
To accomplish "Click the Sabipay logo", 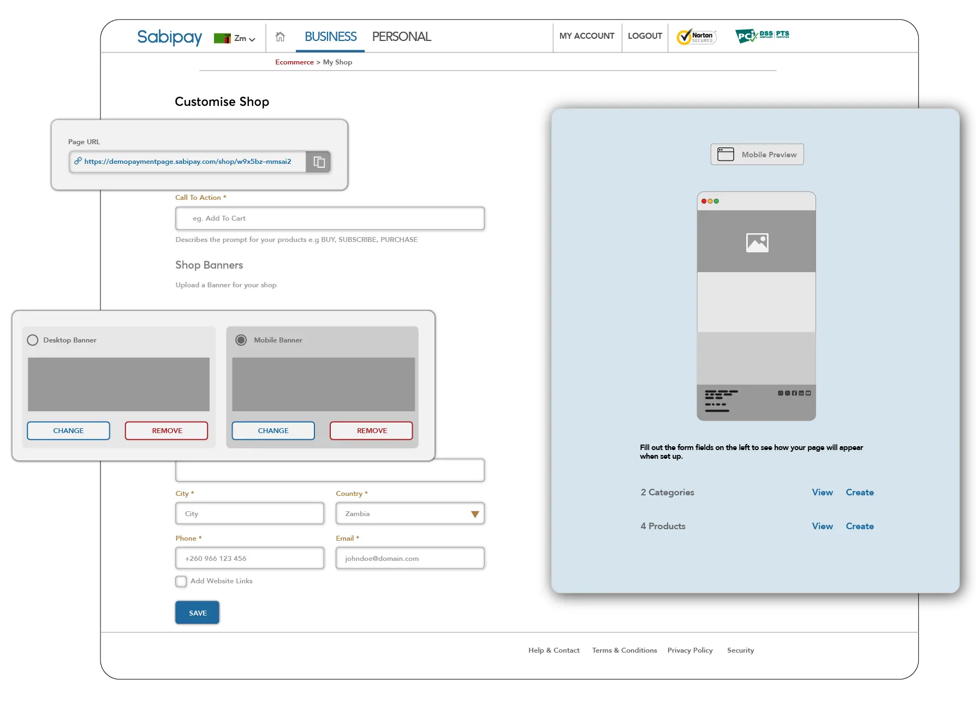I will (x=169, y=37).
